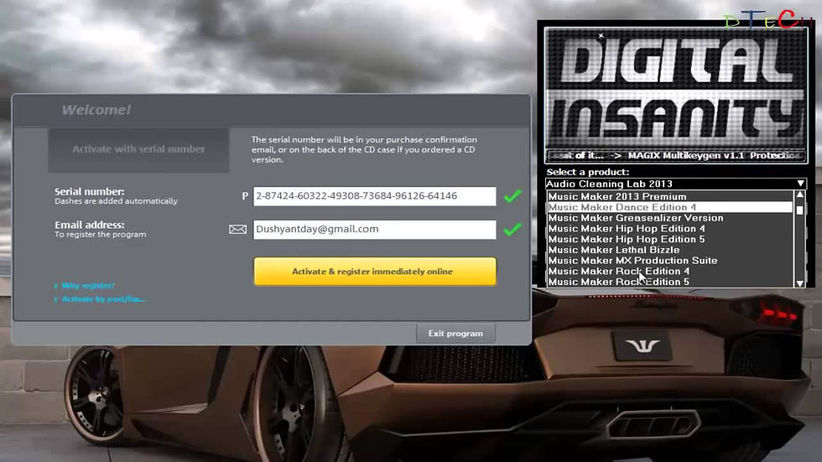Select Music Maker 2013 Premium in list
This screenshot has height=462, width=822.
(669, 196)
